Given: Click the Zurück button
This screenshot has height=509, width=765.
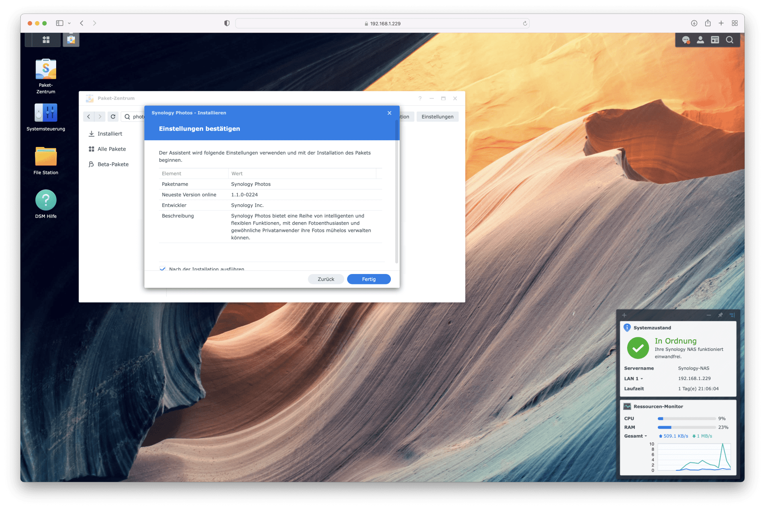Looking at the screenshot, I should coord(326,279).
